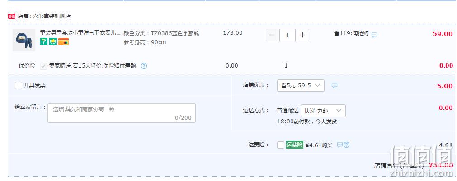Viewport: 457px width, 181px height.
Task: Click the green shield guarantee badge icon
Action: (53, 41)
